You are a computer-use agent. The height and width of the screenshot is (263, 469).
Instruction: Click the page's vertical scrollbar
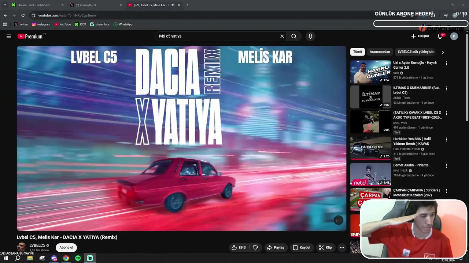pos(467,77)
